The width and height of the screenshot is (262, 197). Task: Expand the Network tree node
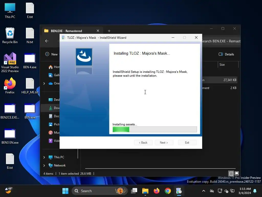(x=44, y=165)
